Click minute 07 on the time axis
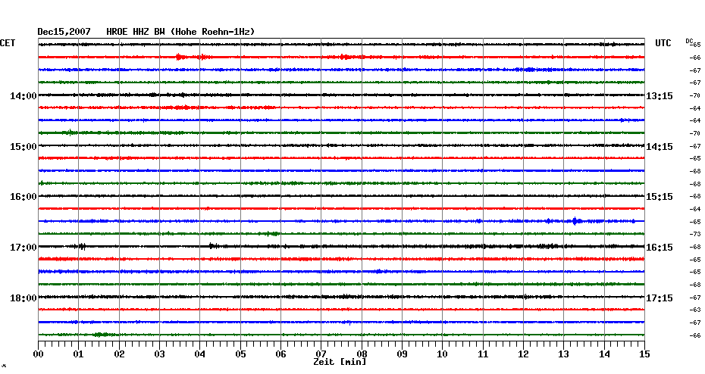The height and width of the screenshot is (374, 705). click(321, 354)
